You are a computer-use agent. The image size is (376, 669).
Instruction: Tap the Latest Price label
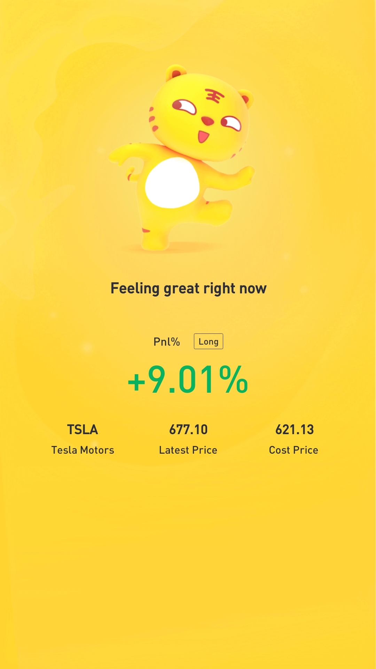coord(188,450)
